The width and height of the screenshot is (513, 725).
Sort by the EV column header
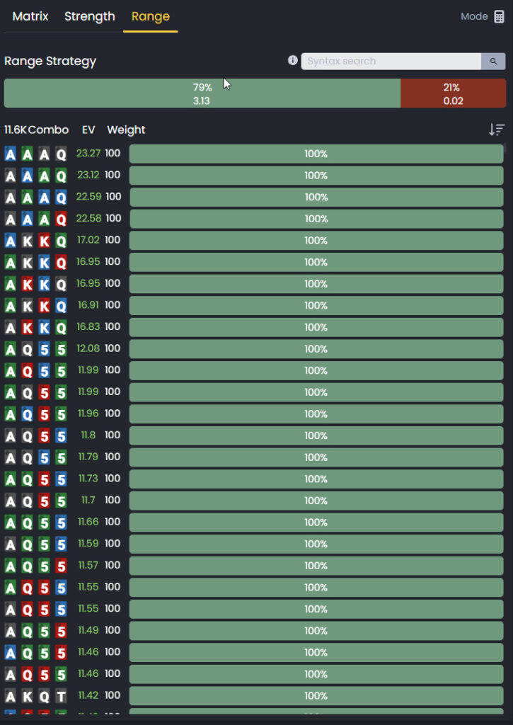(x=88, y=130)
